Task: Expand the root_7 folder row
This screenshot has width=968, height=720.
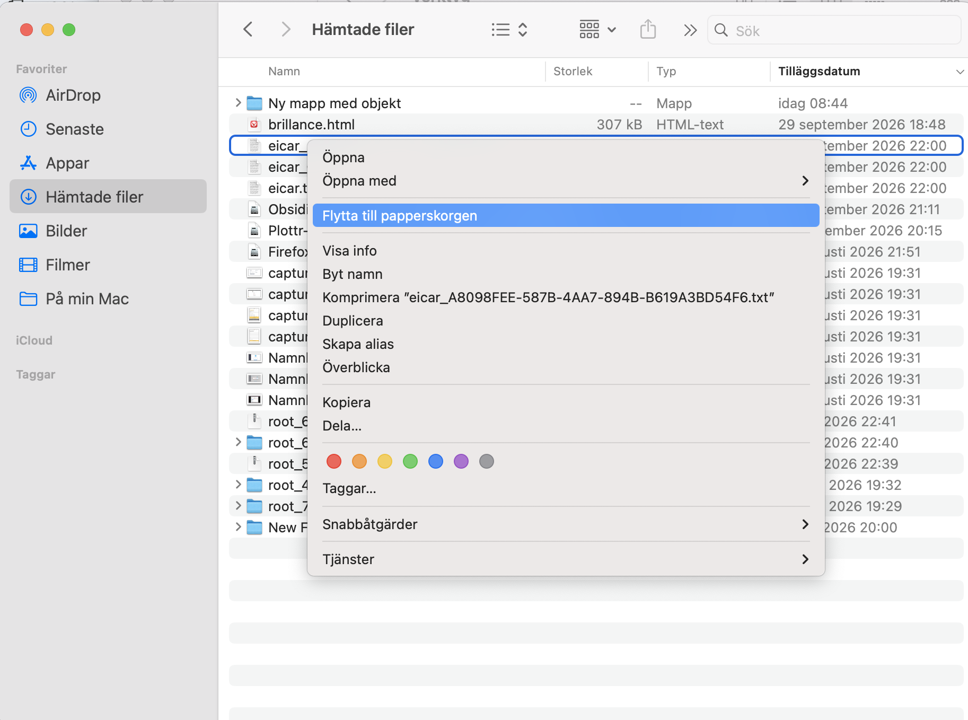Action: 238,505
